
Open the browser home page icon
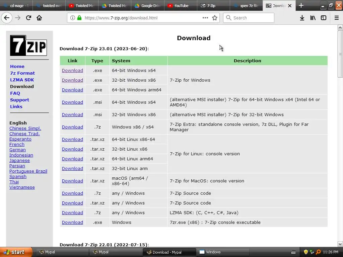pos(39,18)
